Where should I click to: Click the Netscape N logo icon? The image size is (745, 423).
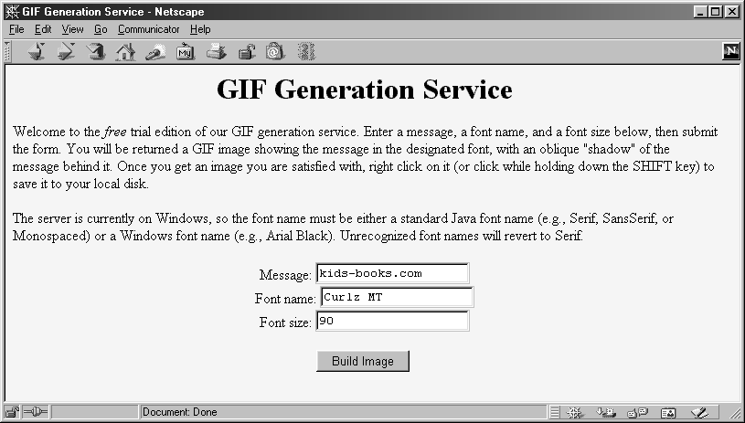730,52
